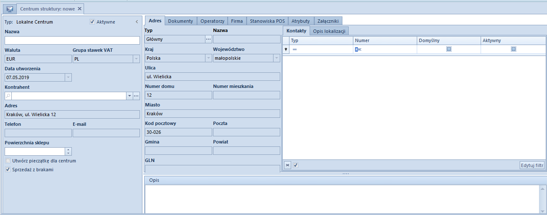This screenshot has width=547, height=215.
Task: Click ellipsis button next to Typ Główny
Action: coord(208,39)
